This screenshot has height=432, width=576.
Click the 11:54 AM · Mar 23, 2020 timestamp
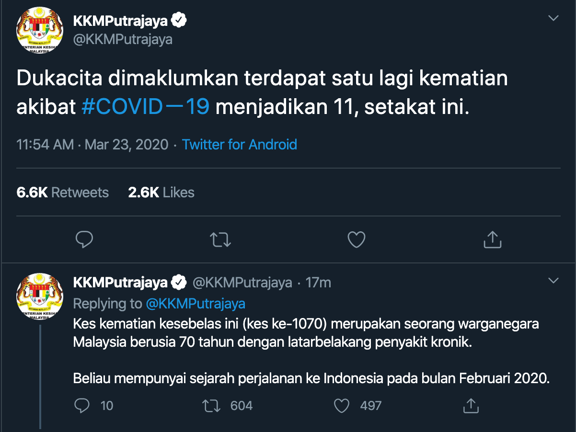tap(92, 145)
